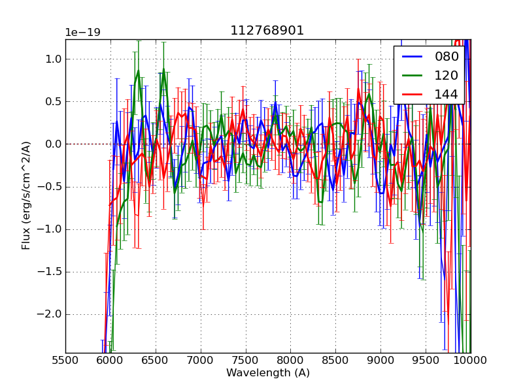Image resolution: width=523 pixels, height=392 pixels.
Task: Click the 5500 x-axis tick label
Action: click(65, 360)
